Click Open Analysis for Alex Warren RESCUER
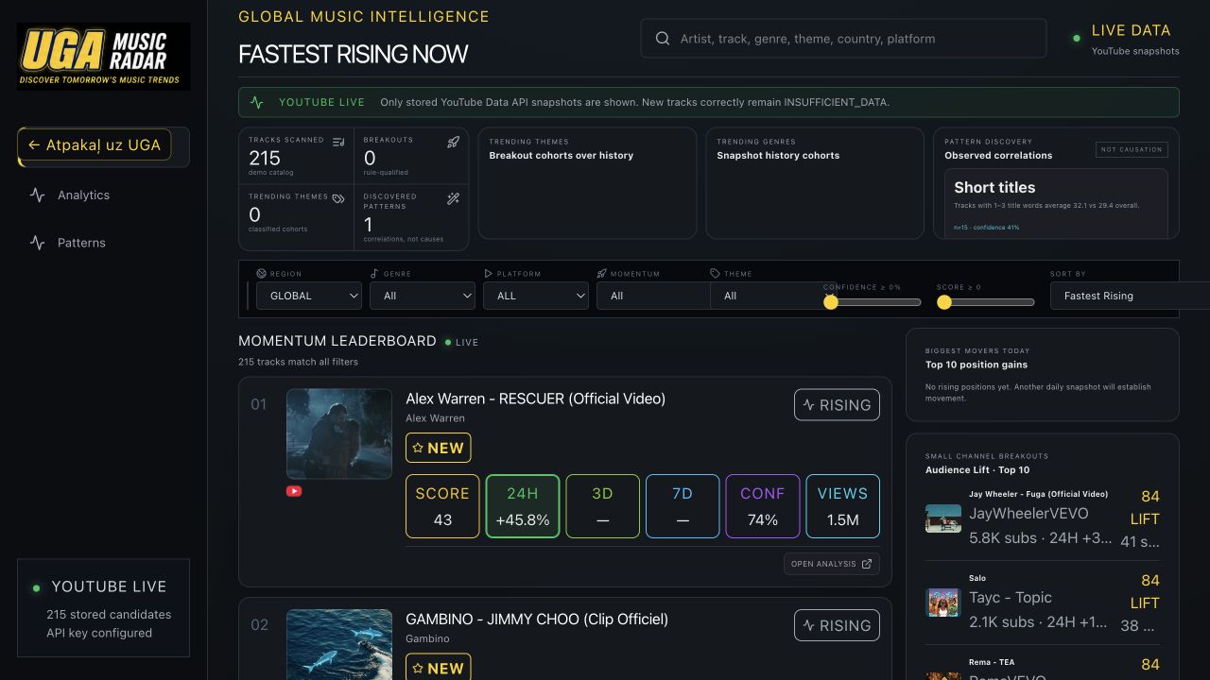This screenshot has height=680, width=1210. tap(832, 564)
